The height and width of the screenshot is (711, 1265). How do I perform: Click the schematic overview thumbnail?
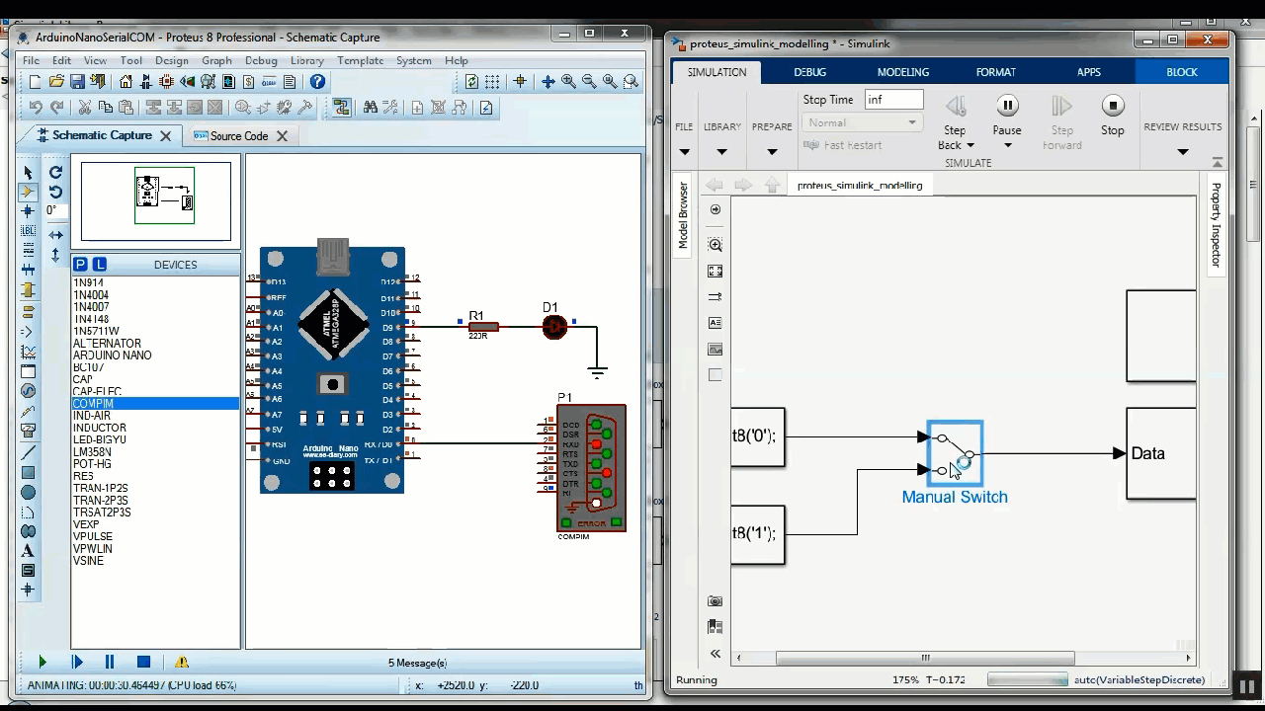coord(156,201)
